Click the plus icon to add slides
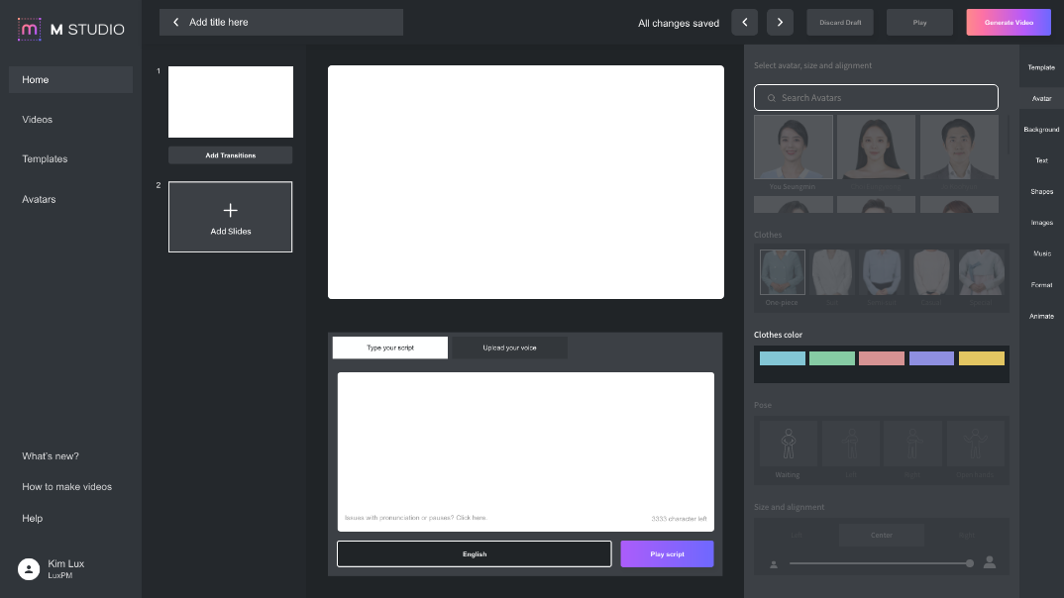Screen dimensions: 1064x598 (230, 210)
